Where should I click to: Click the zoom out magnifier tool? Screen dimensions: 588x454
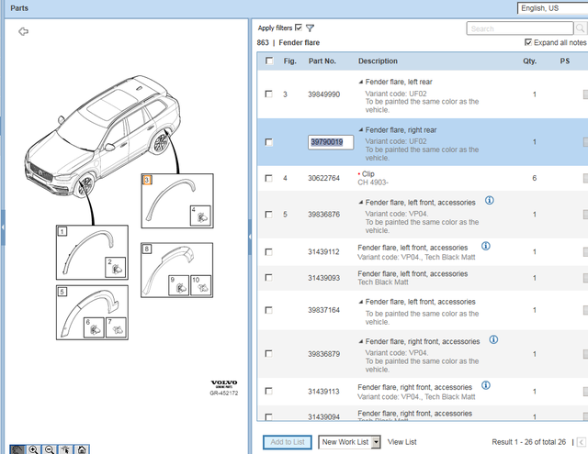50,449
